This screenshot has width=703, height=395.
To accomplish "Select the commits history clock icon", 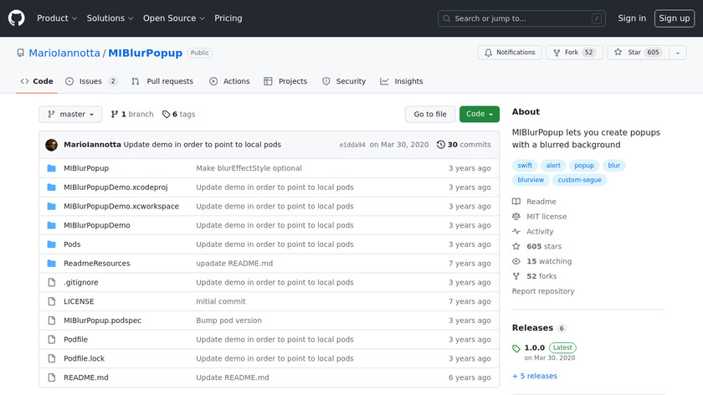I will coord(441,145).
